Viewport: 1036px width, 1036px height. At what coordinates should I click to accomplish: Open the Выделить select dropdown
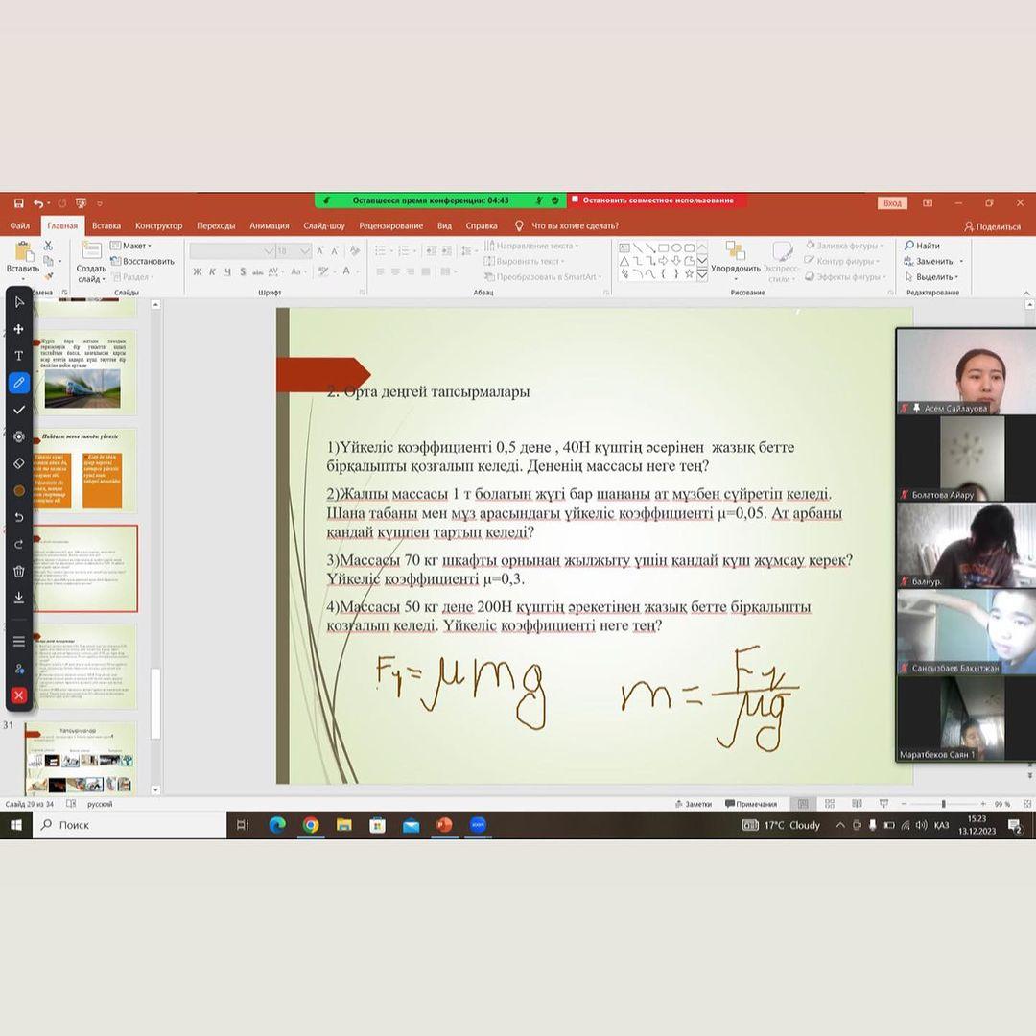point(930,277)
